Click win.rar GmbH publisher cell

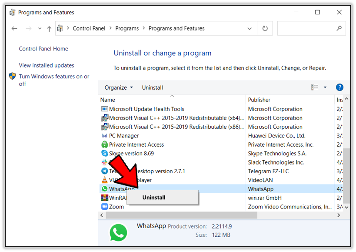265,198
